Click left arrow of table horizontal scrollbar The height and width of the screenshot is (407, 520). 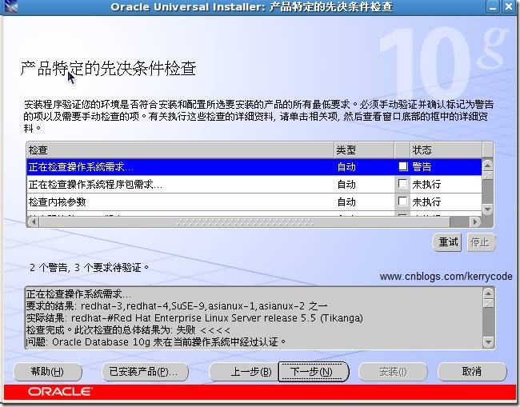point(33,221)
